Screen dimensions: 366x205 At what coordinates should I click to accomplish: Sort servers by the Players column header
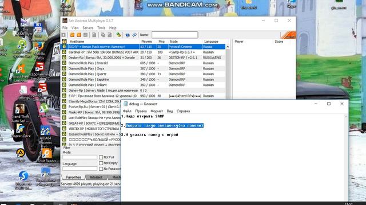tap(148, 42)
